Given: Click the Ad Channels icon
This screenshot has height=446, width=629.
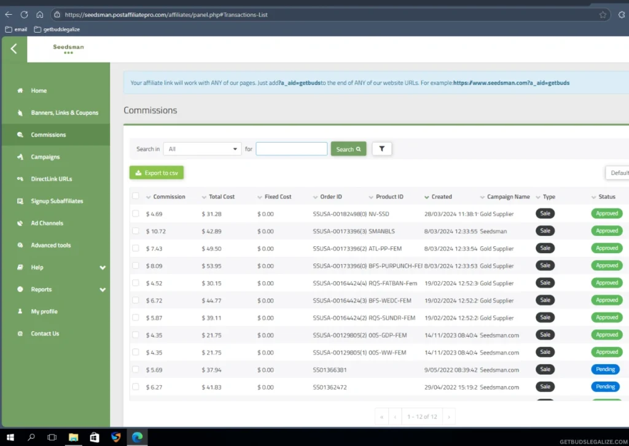Looking at the screenshot, I should tap(20, 223).
